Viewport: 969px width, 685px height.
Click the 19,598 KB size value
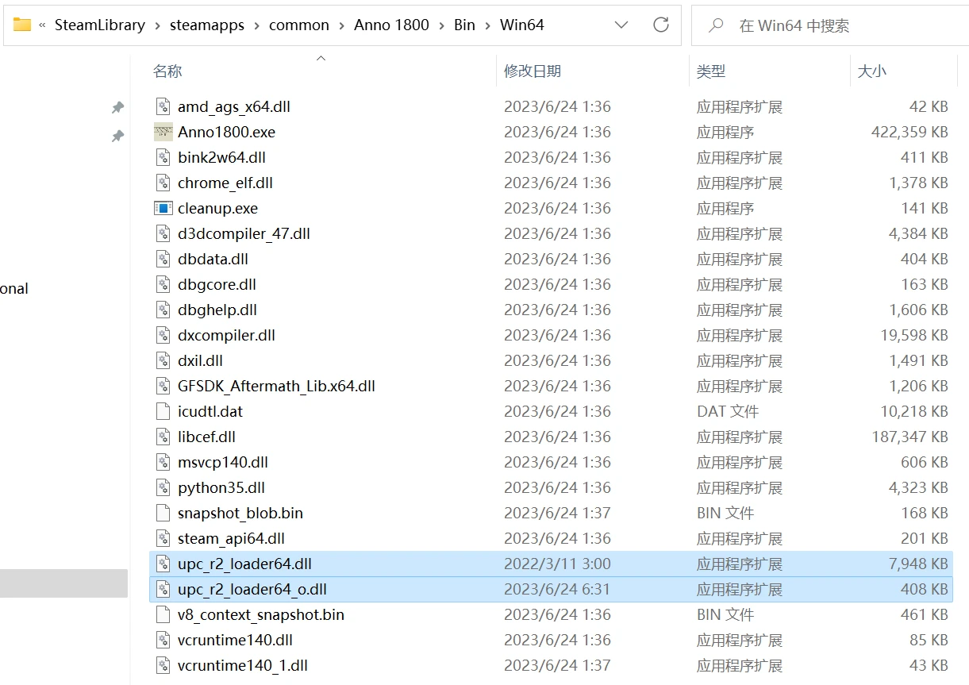pyautogui.click(x=914, y=336)
